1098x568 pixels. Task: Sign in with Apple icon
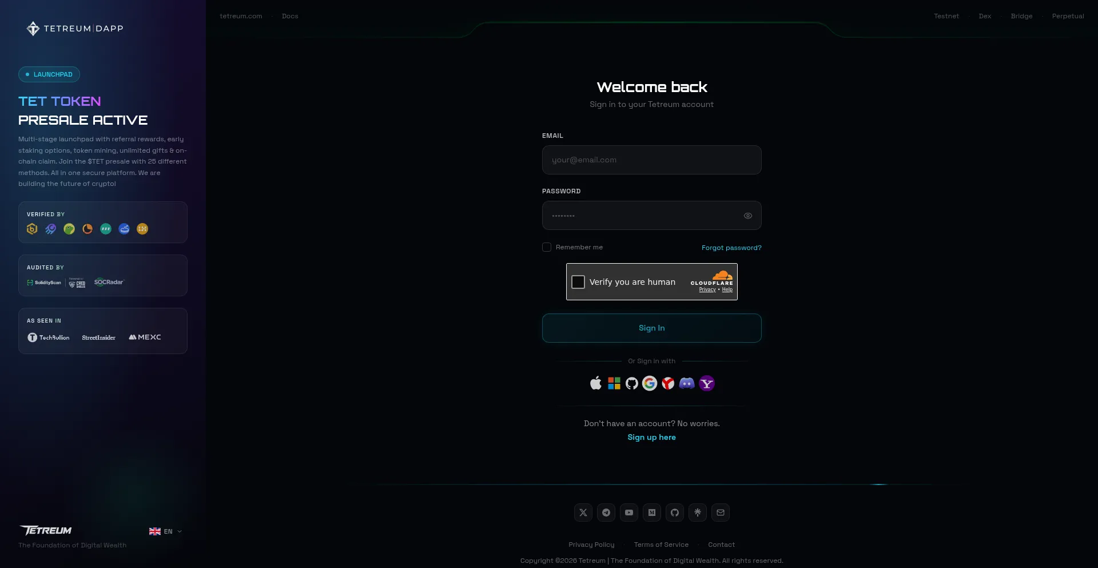click(x=595, y=383)
